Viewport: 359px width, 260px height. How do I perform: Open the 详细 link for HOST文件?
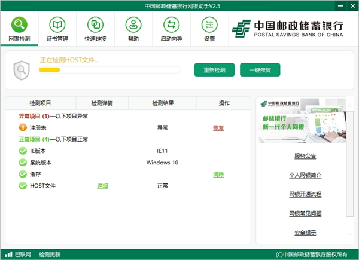click(103, 186)
